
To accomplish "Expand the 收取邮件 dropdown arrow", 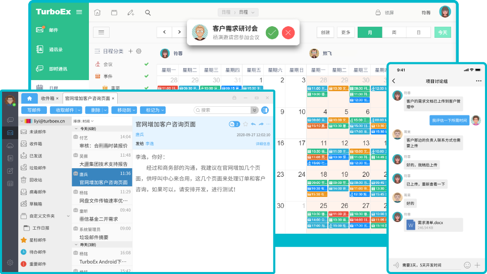I will (78, 110).
